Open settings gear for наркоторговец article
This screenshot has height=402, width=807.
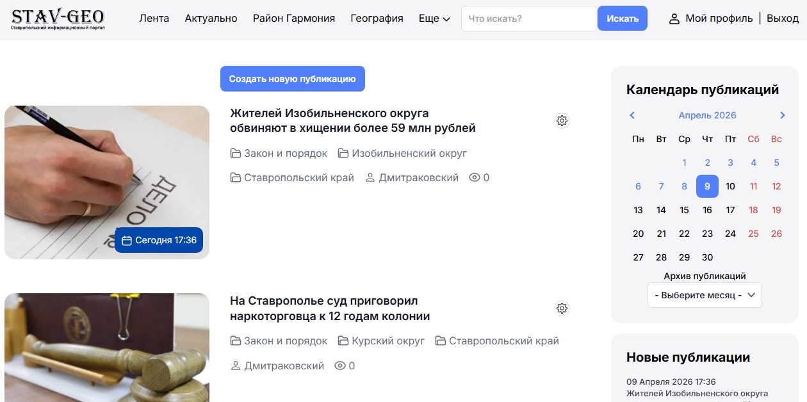tap(562, 309)
